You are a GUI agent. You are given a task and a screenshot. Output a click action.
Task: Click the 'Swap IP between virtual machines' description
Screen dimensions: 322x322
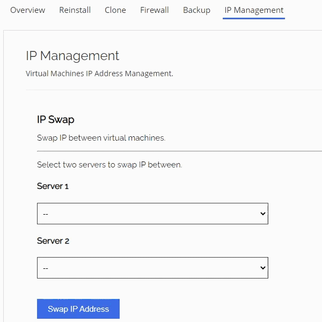[x=101, y=138]
